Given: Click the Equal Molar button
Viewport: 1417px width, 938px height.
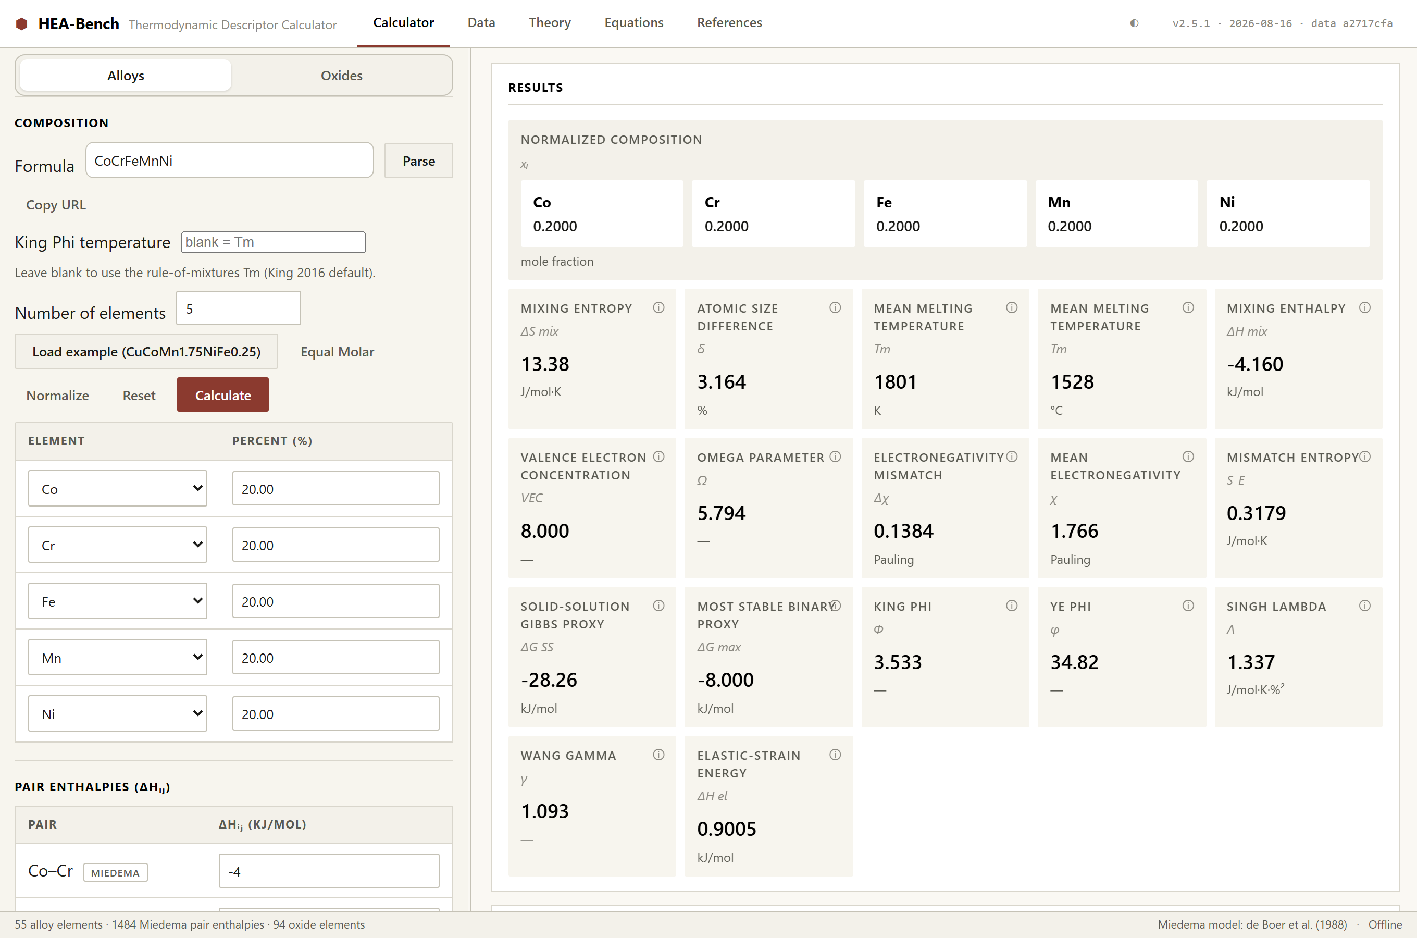Looking at the screenshot, I should pos(337,351).
